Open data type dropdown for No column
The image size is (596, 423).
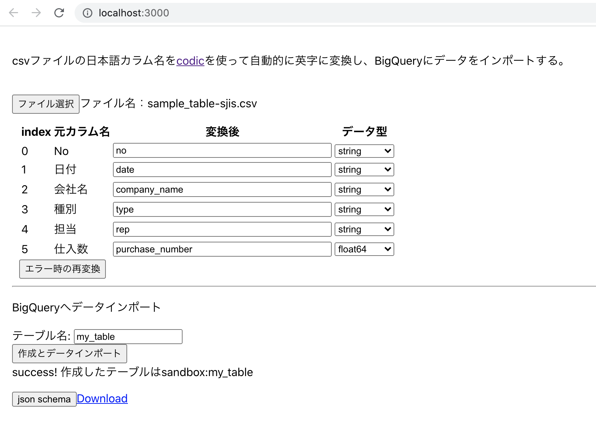[364, 151]
